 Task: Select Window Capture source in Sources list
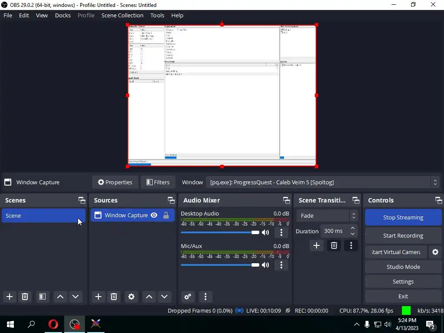coord(133,215)
